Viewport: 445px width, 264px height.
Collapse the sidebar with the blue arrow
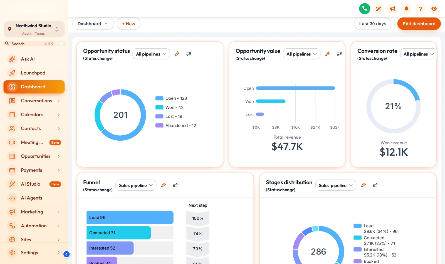click(66, 254)
